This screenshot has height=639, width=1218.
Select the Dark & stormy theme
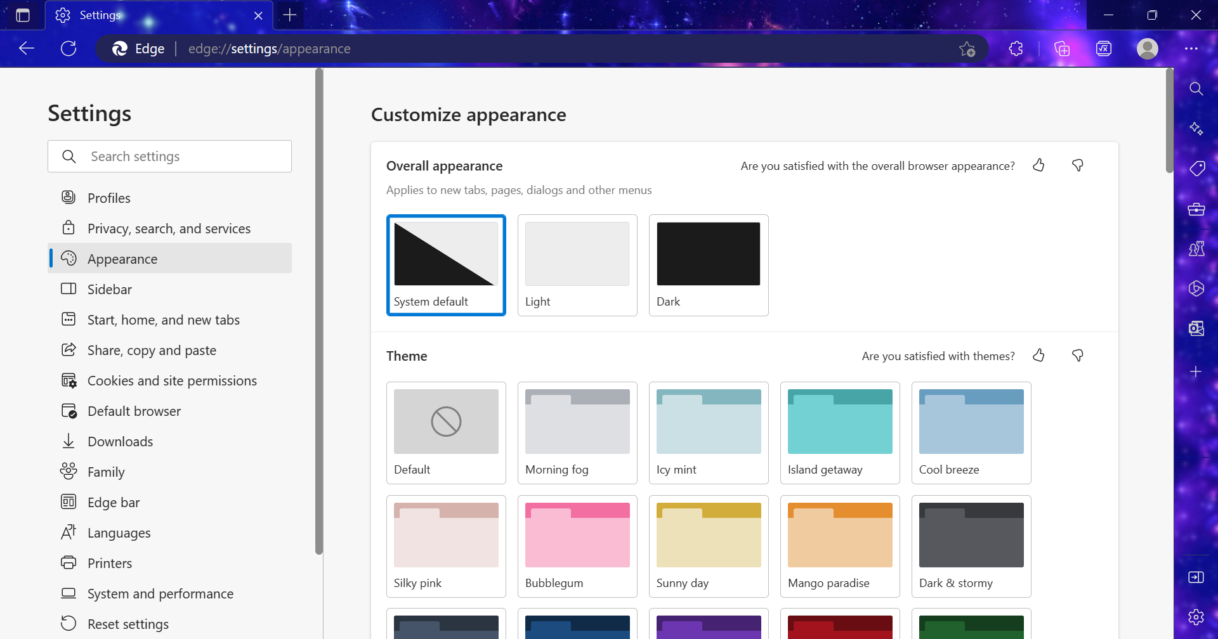coord(971,546)
